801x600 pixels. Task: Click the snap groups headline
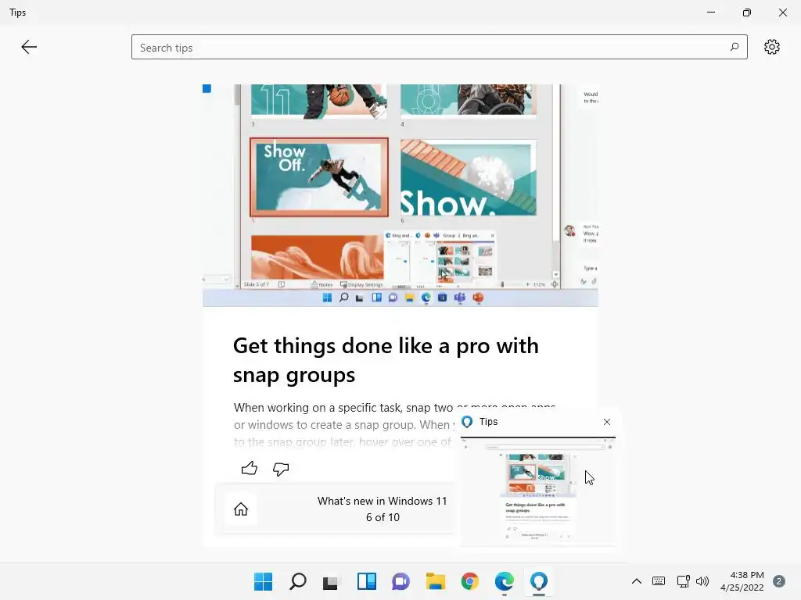point(386,360)
